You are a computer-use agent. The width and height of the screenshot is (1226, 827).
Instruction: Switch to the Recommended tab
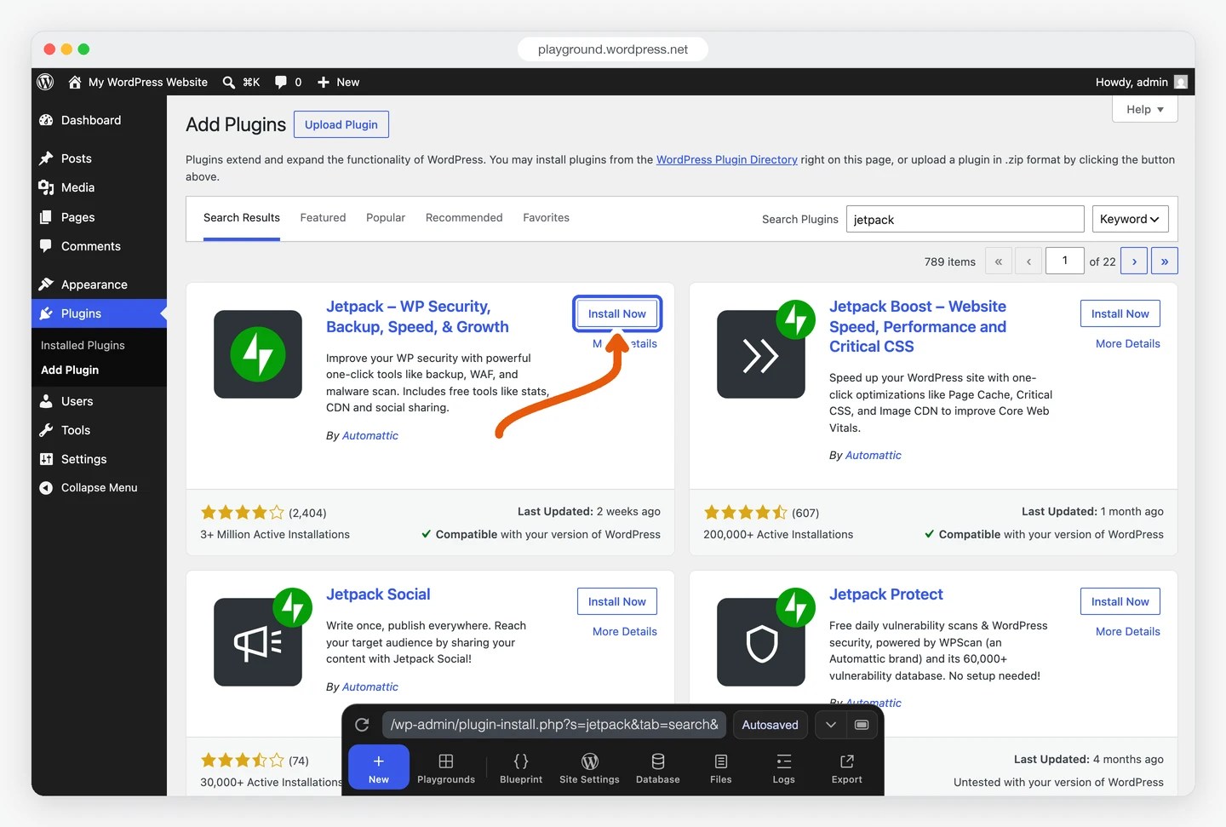coord(464,218)
